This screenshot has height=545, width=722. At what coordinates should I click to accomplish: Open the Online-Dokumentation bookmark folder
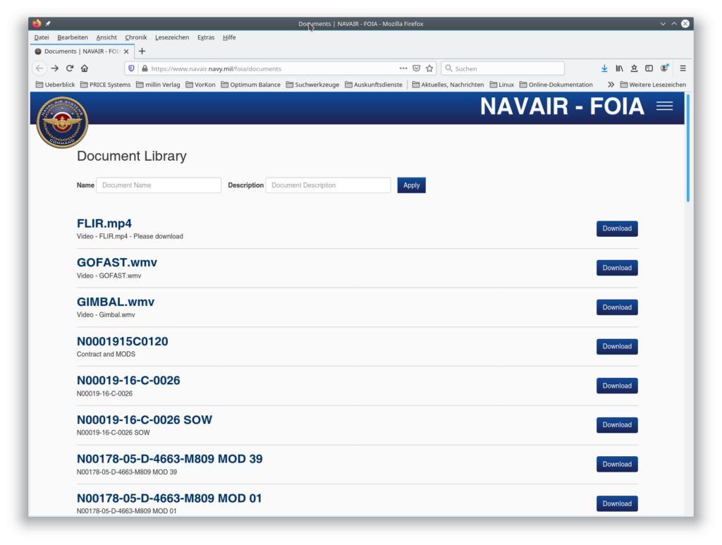pos(556,85)
